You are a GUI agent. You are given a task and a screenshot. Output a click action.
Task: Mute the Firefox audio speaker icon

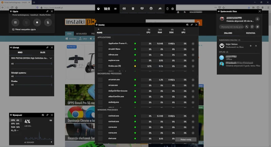[12, 85]
